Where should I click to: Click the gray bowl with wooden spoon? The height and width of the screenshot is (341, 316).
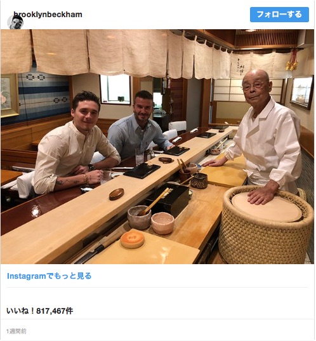point(139,217)
